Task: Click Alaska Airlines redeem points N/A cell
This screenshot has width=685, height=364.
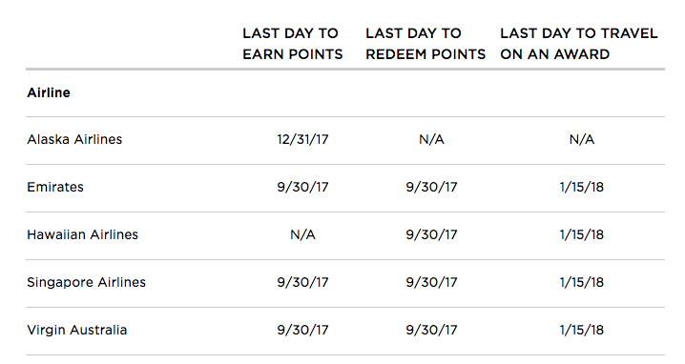Action: click(x=431, y=140)
